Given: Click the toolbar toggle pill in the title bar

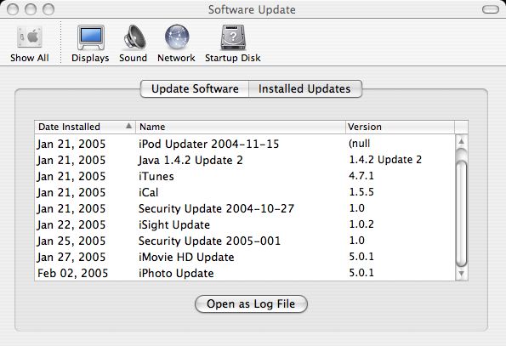Looking at the screenshot, I should pos(491,9).
